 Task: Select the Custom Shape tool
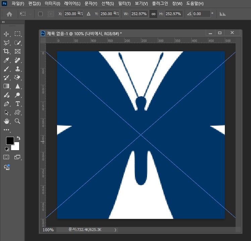(x=17, y=112)
